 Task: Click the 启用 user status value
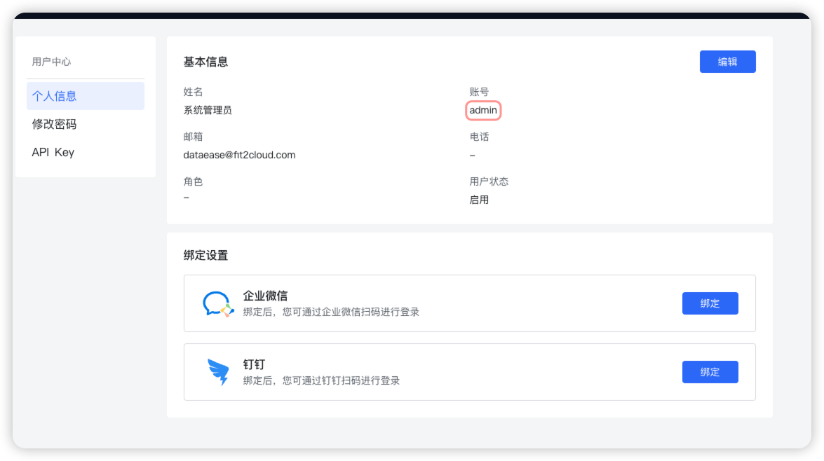[x=479, y=200]
